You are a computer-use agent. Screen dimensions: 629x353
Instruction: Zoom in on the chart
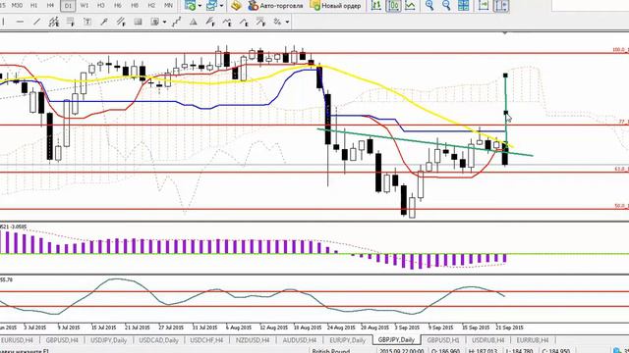[429, 6]
